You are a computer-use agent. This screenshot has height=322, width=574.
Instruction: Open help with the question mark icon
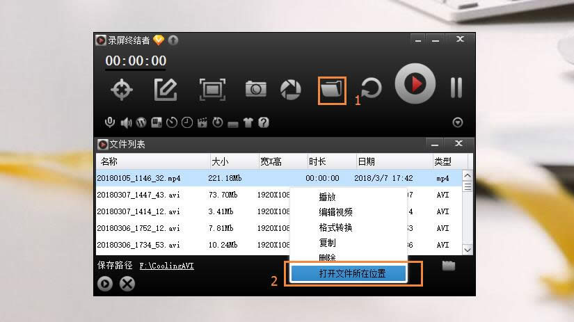point(263,122)
